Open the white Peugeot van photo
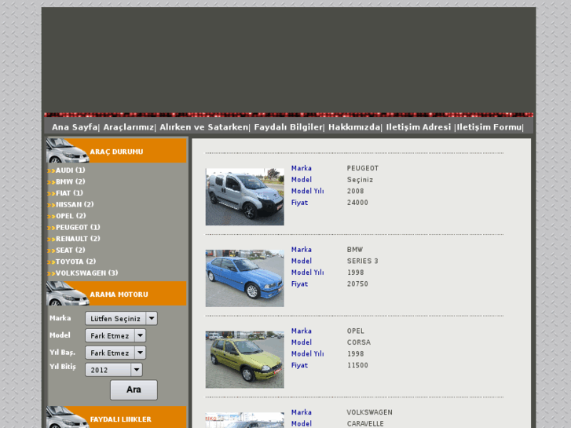The image size is (571, 428). point(244,196)
